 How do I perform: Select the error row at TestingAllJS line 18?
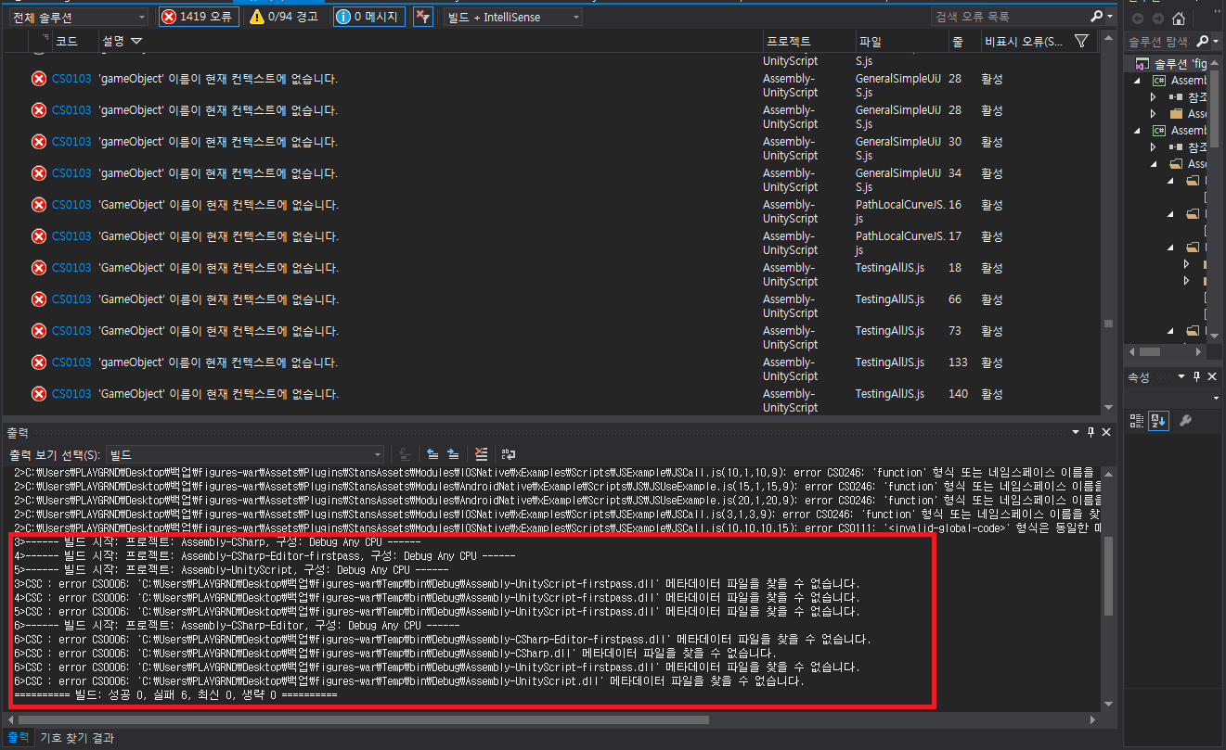pos(551,274)
